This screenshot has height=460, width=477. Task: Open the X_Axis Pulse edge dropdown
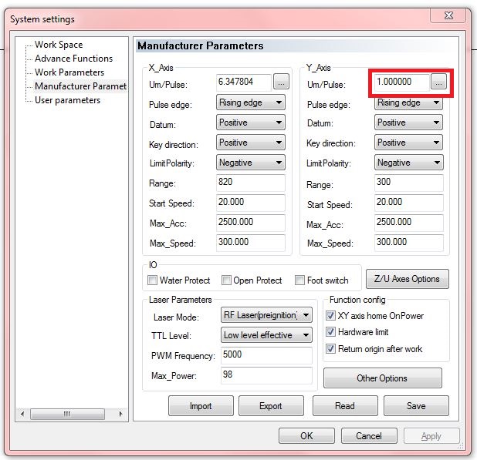point(251,102)
